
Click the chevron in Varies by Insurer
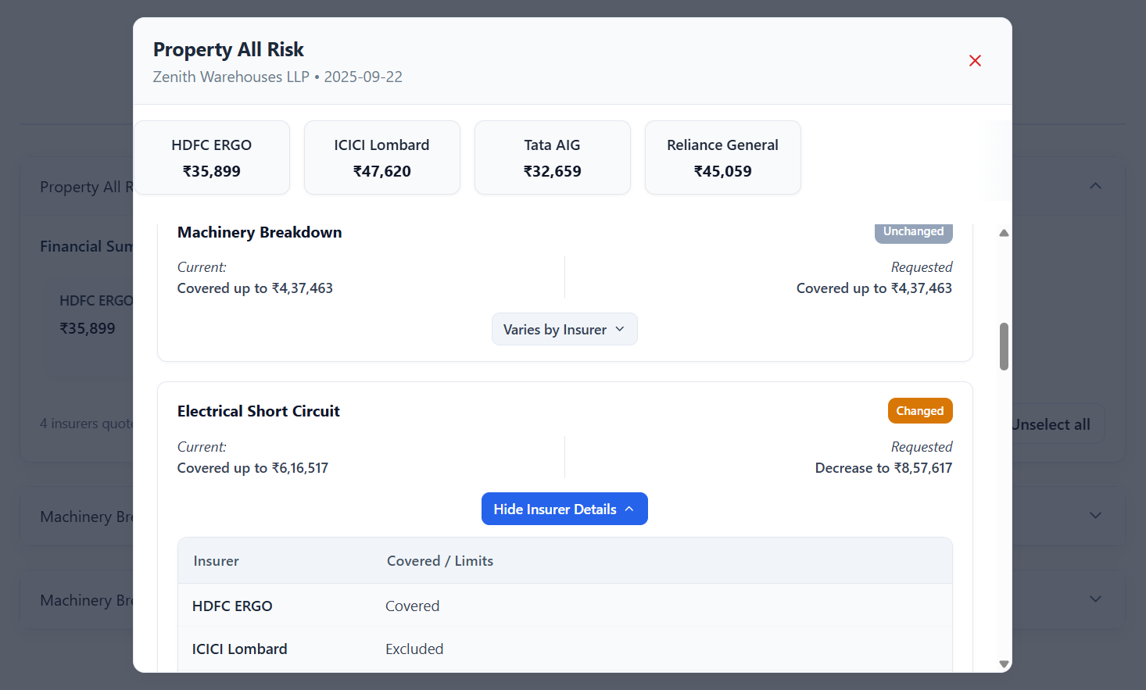620,329
